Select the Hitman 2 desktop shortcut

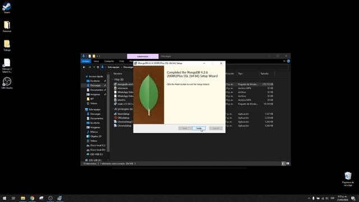(7, 66)
